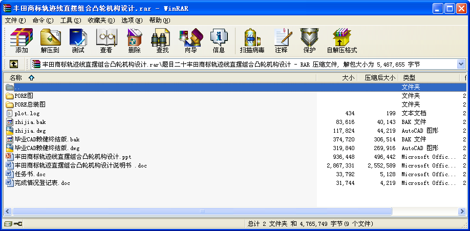
Task: Launch the 向导 (Wizard) tool
Action: click(190, 41)
